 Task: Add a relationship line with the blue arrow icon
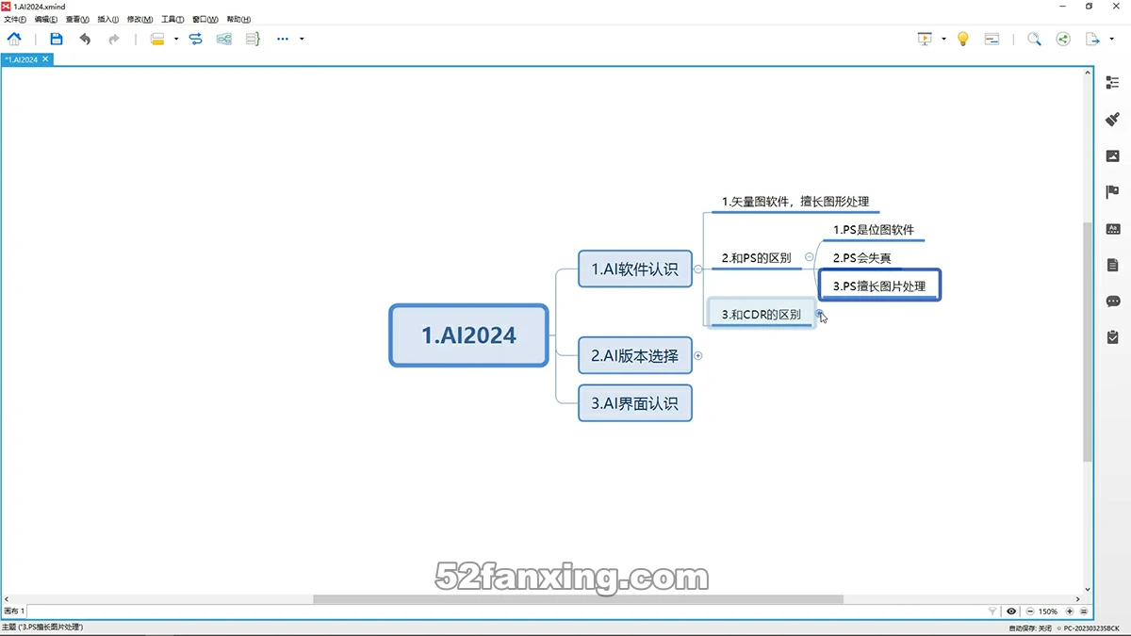pyautogui.click(x=196, y=39)
